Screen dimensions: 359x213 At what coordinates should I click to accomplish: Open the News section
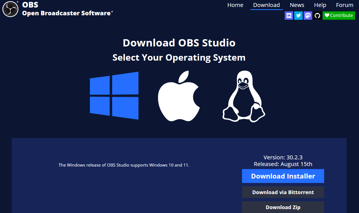297,5
